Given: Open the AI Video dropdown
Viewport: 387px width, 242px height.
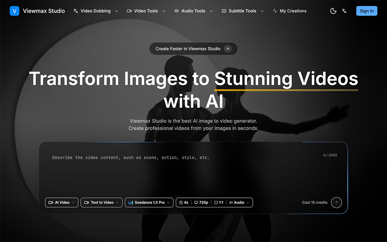Looking at the screenshot, I should (62, 203).
